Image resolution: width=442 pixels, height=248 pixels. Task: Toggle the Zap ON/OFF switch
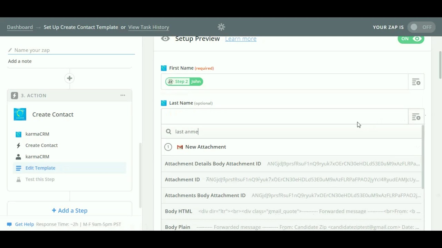[421, 27]
